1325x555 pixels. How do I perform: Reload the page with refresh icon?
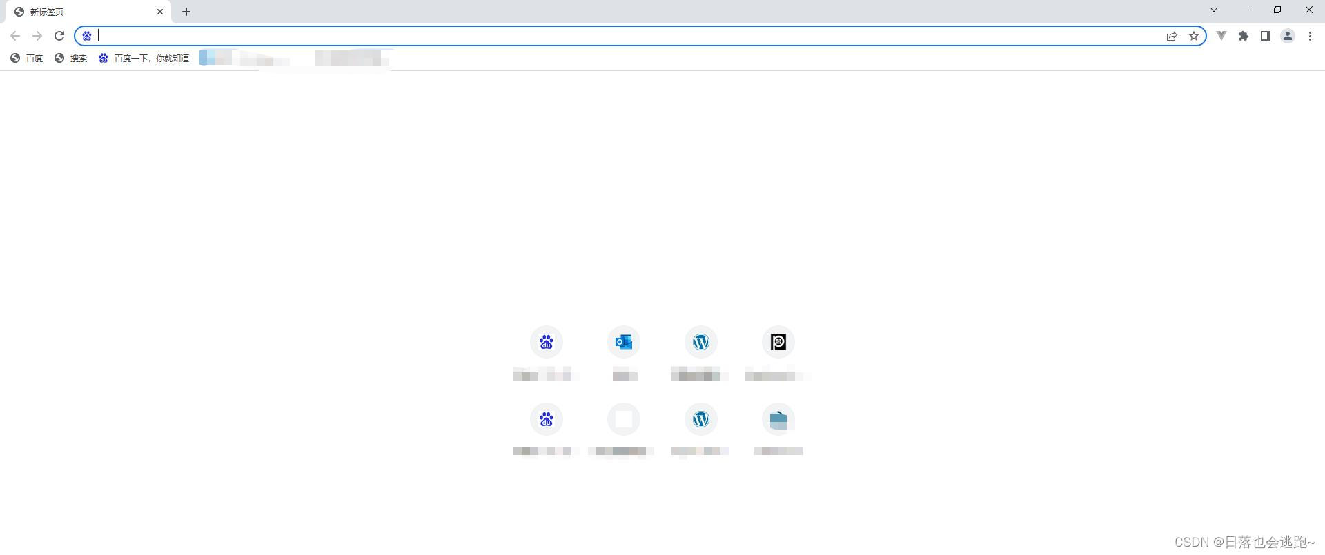point(59,36)
